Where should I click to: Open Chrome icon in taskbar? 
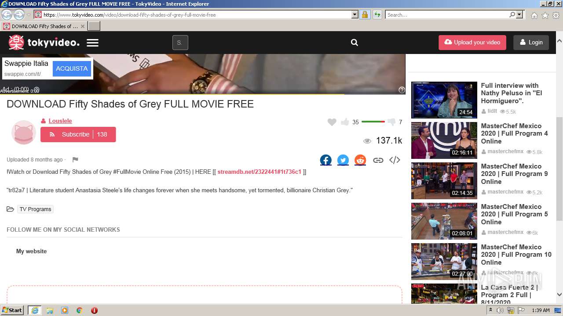click(79, 310)
